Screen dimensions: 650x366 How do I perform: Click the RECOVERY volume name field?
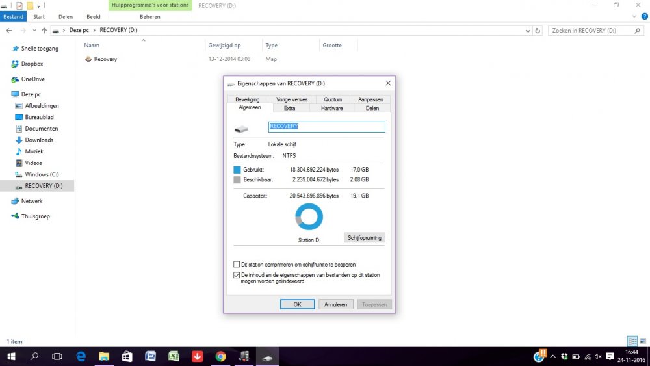327,127
